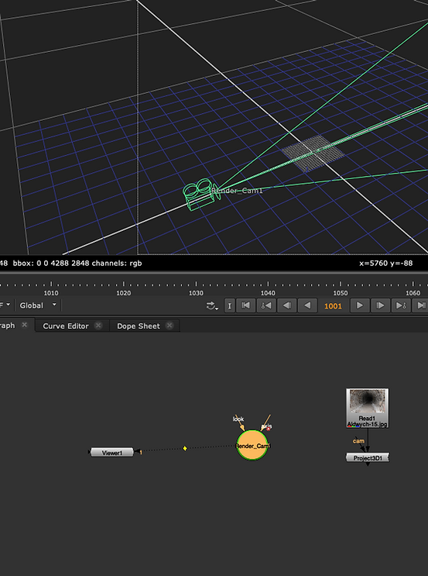The height and width of the screenshot is (576, 428).
Task: Click frame 1030 on the timeline ruler
Action: (196, 293)
